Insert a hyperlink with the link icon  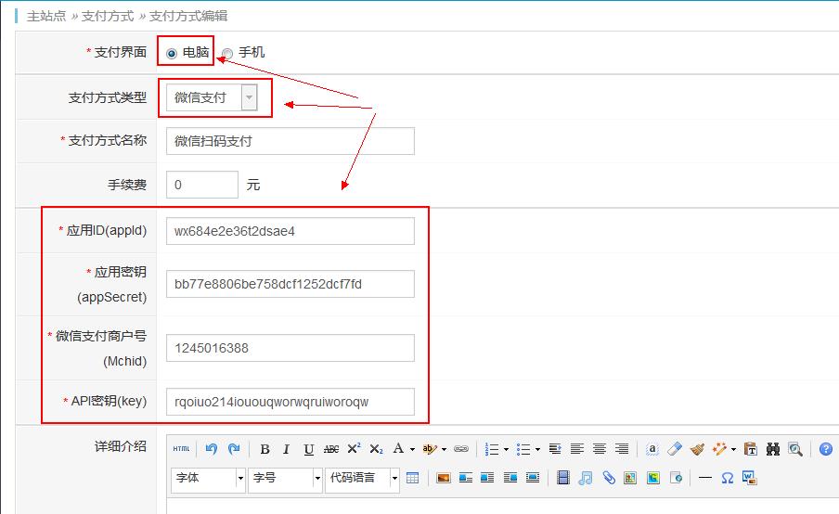(x=461, y=449)
